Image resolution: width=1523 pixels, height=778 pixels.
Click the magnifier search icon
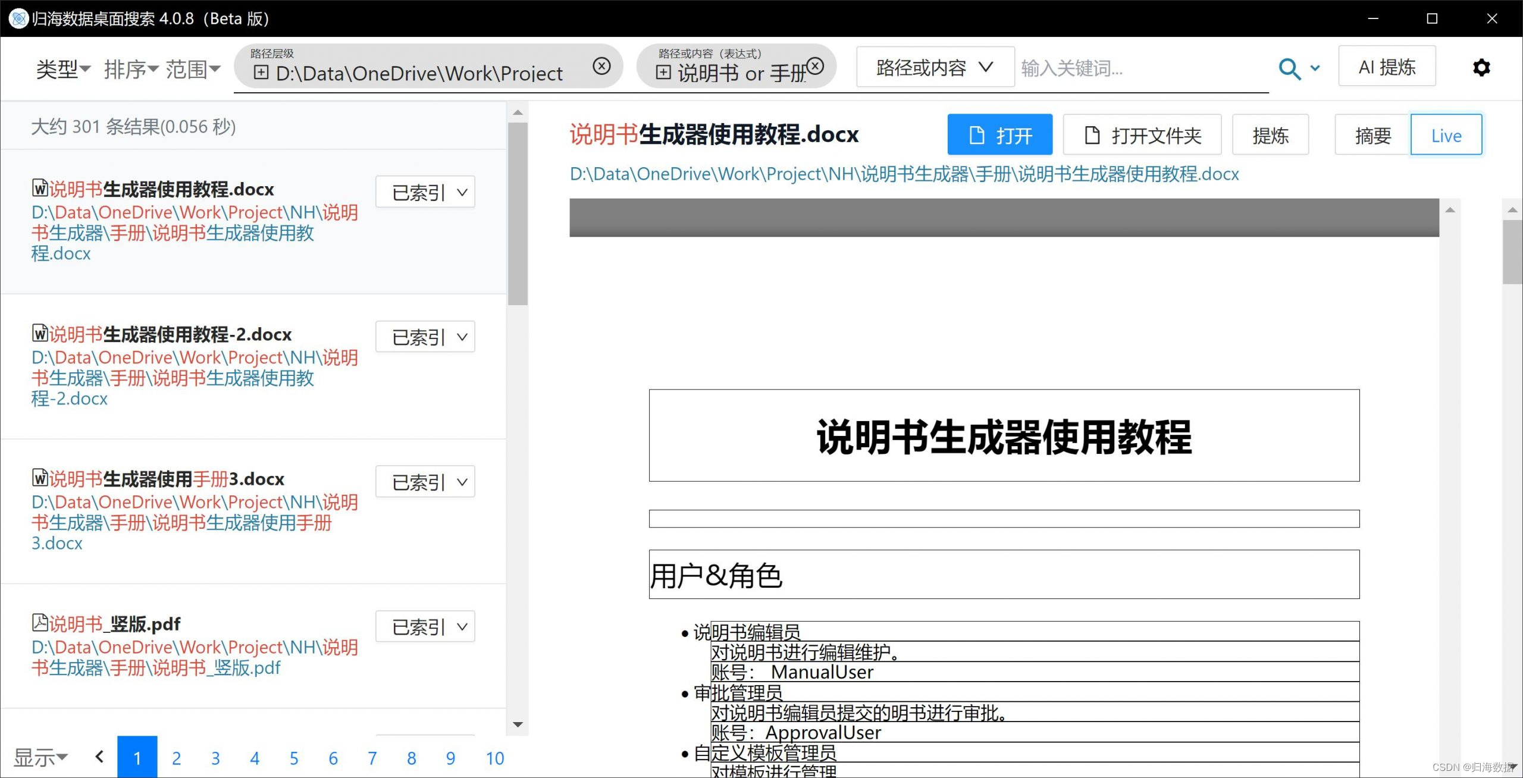(x=1289, y=69)
